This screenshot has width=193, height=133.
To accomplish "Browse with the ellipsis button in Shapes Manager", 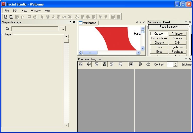I will point(63,29).
